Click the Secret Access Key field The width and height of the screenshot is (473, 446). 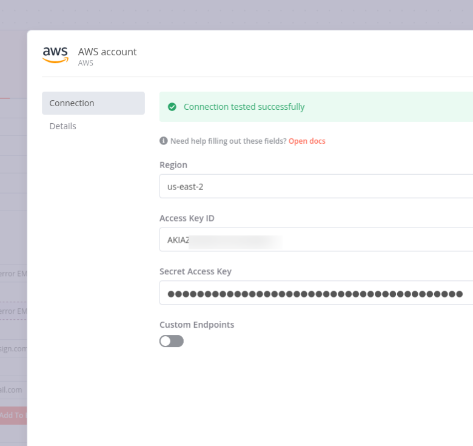click(316, 292)
